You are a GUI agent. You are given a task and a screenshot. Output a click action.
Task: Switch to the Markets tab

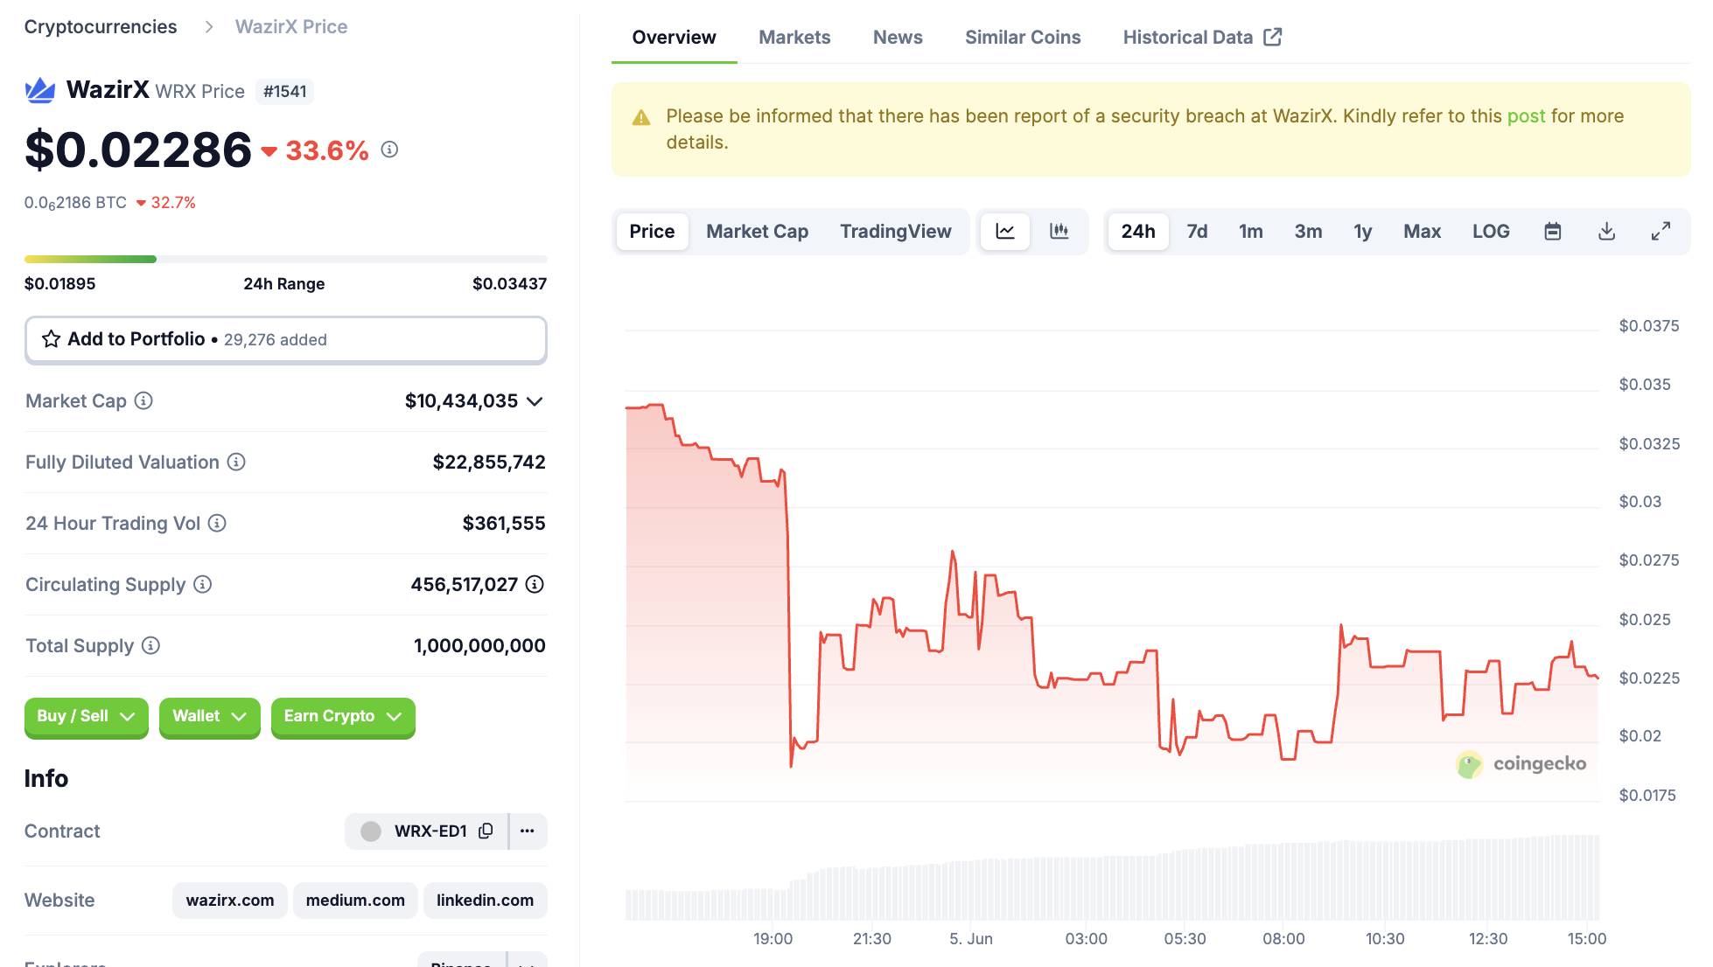[x=794, y=37]
